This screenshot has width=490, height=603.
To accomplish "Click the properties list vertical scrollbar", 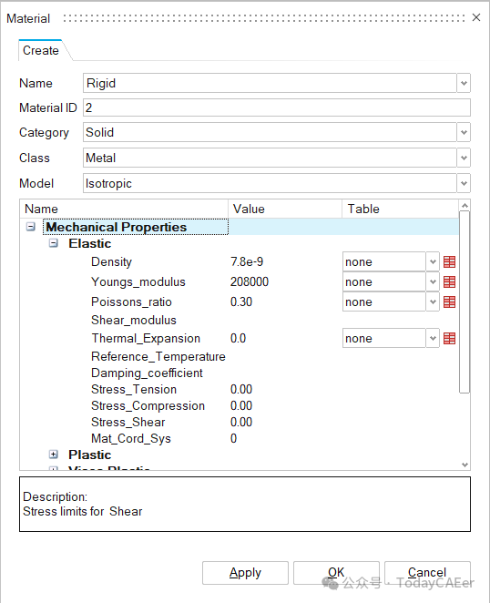I will [x=464, y=301].
